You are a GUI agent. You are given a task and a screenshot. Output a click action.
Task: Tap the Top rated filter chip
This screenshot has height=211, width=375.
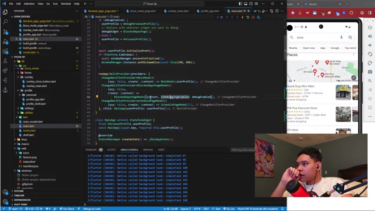point(350,48)
